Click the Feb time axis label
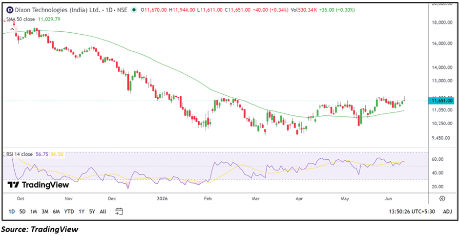Image resolution: width=459 pixels, height=236 pixels. pyautogui.click(x=208, y=199)
